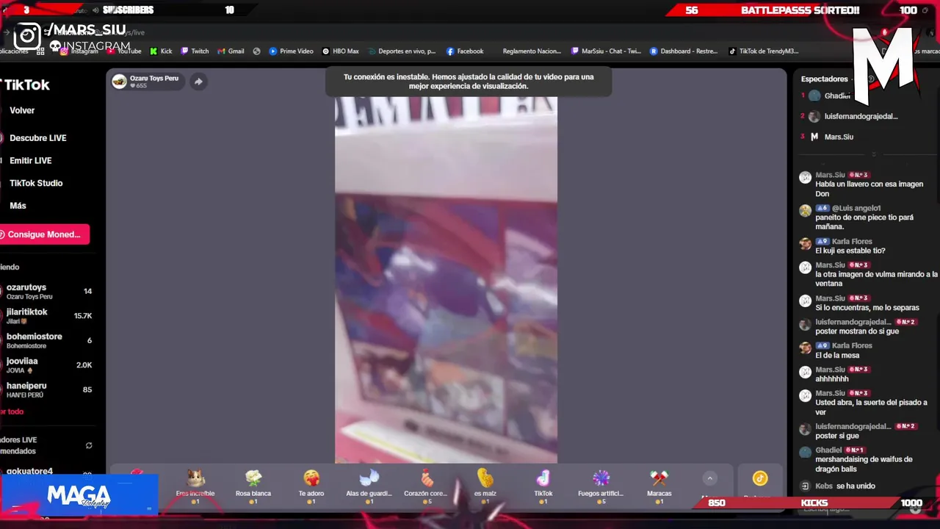Click the unstable connection notice banner

tap(469, 82)
